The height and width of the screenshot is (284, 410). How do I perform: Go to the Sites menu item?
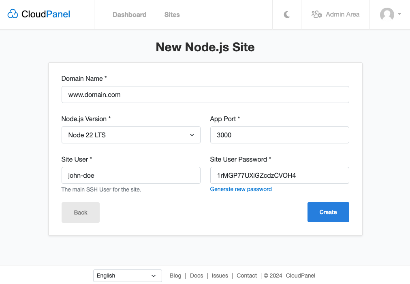(x=172, y=15)
